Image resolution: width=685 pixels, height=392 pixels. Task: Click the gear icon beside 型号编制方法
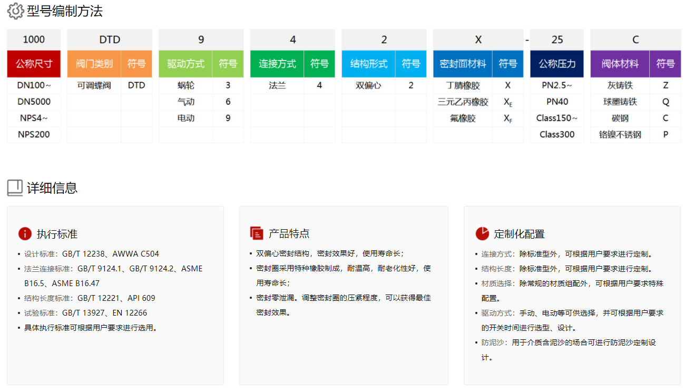click(15, 11)
